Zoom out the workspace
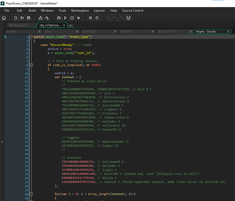 click(x=109, y=18)
